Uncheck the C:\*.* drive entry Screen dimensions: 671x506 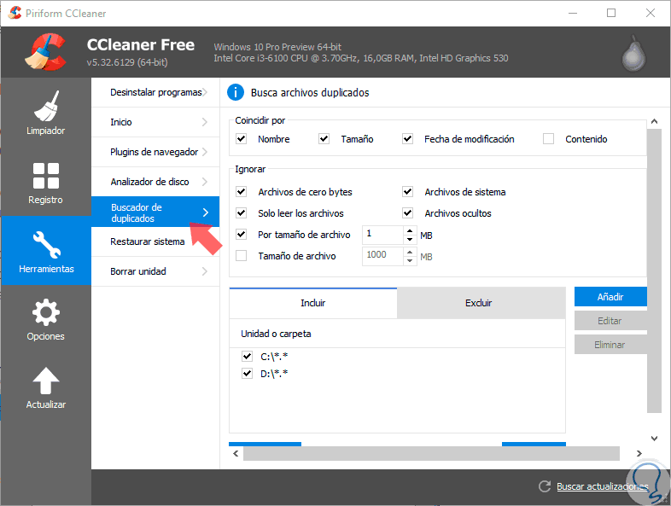pyautogui.click(x=247, y=356)
